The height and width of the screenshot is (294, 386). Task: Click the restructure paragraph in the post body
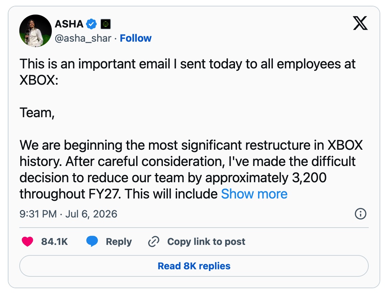(191, 169)
